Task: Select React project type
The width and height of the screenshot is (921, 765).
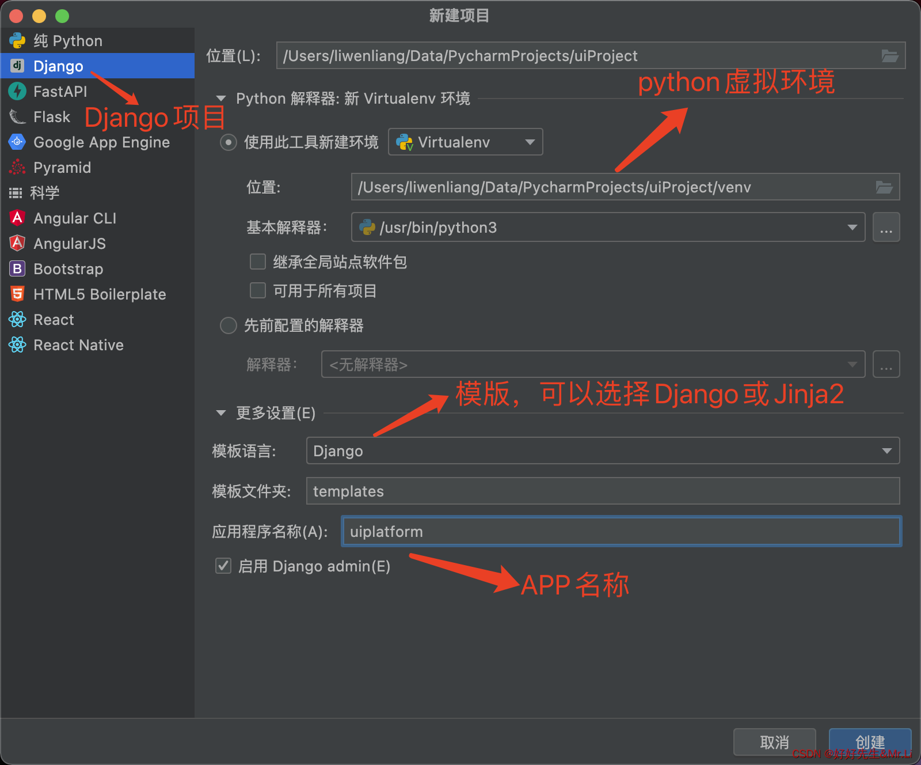Action: (97, 319)
